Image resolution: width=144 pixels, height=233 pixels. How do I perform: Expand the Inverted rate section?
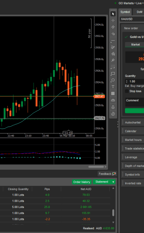(x=133, y=183)
